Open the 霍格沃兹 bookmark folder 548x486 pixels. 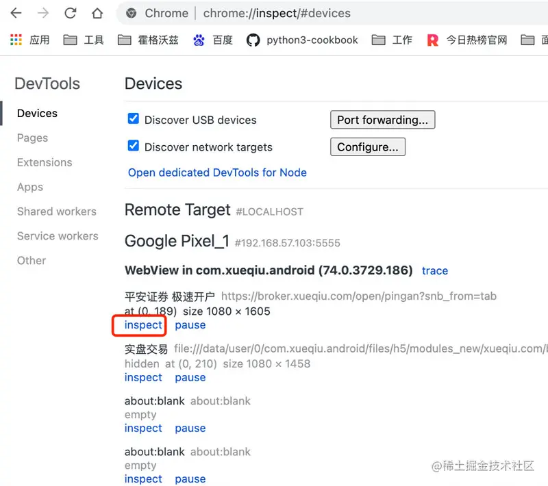pos(148,40)
